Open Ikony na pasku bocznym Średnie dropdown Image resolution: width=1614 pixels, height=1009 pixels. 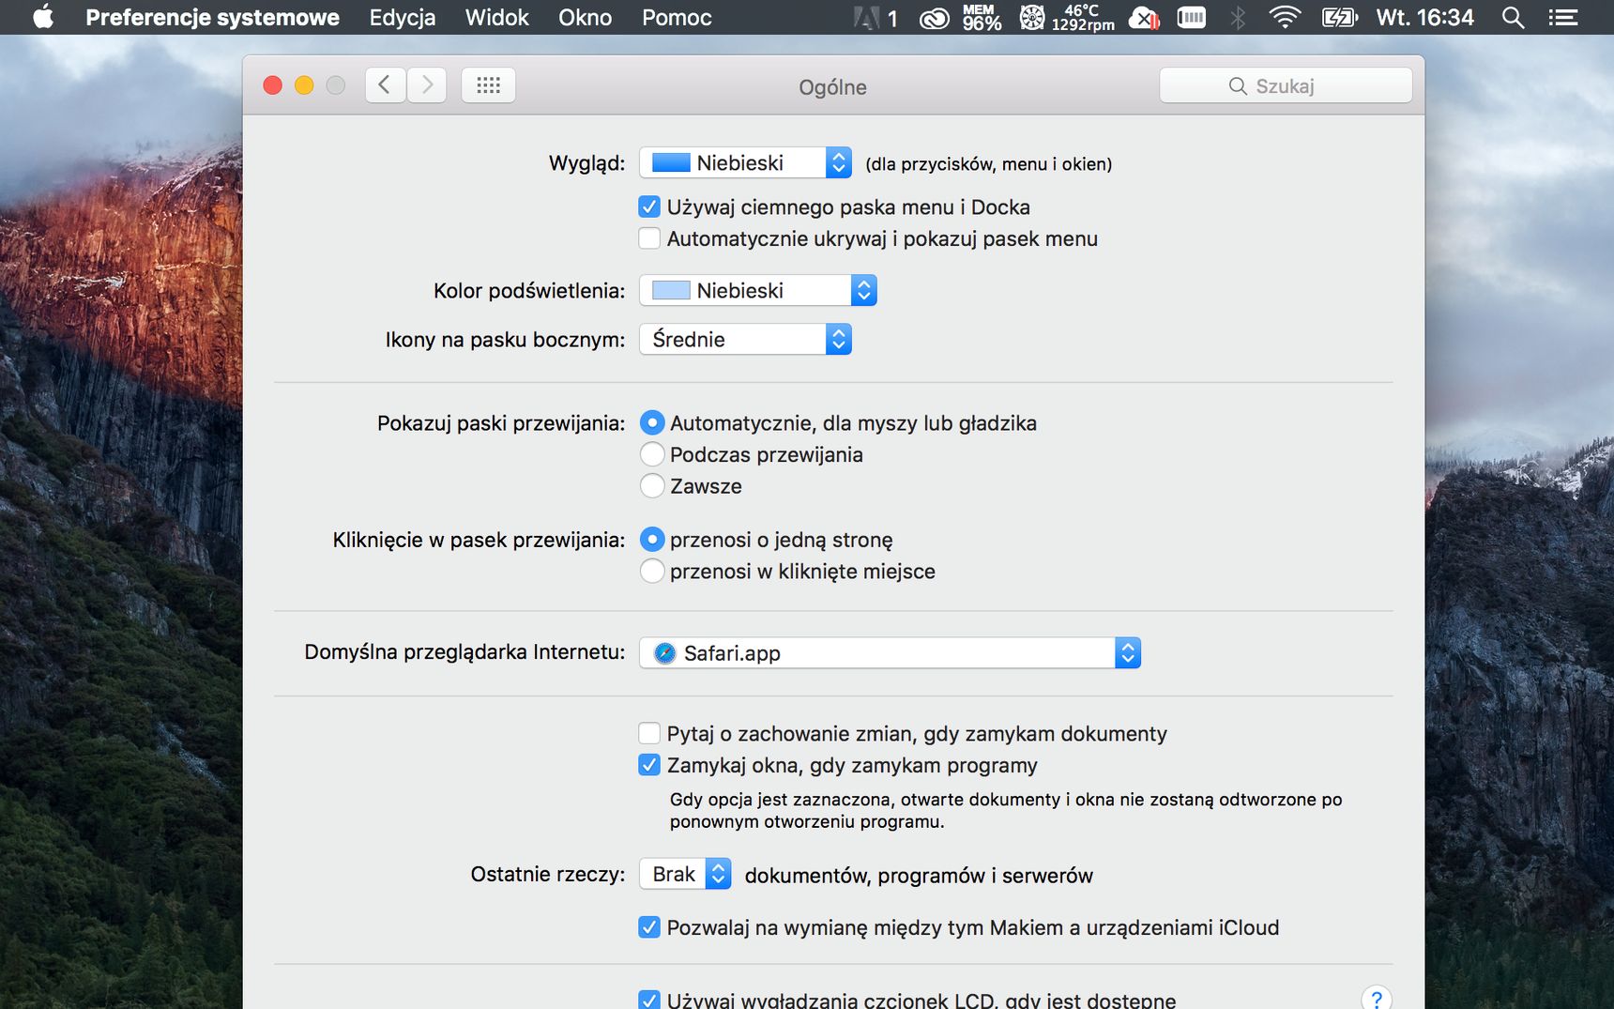(745, 339)
